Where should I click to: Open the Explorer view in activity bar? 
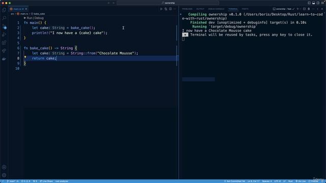(x=4, y=10)
